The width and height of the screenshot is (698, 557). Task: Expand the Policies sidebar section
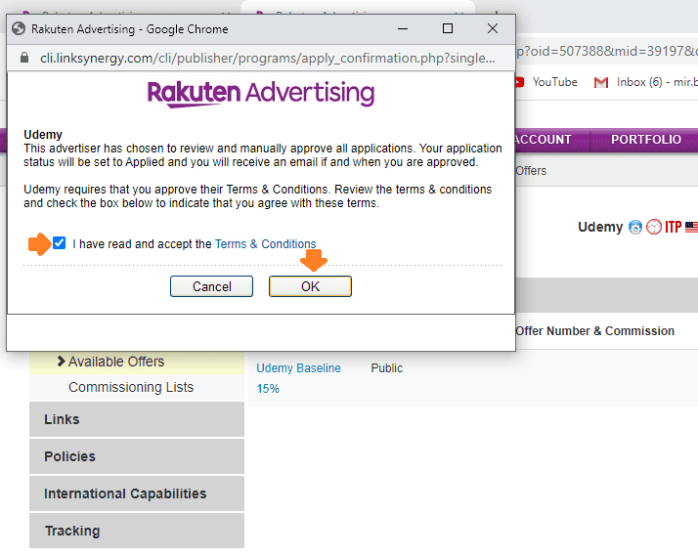tap(137, 456)
